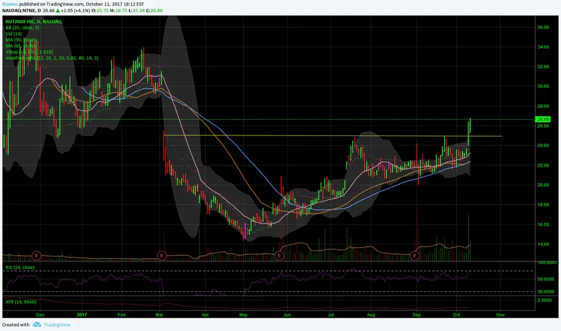The width and height of the screenshot is (561, 331).
Task: Click the MA (65, close) indicator label
Action: pyautogui.click(x=20, y=46)
